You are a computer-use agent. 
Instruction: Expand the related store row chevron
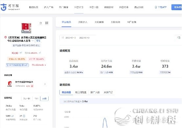(x=45, y=84)
